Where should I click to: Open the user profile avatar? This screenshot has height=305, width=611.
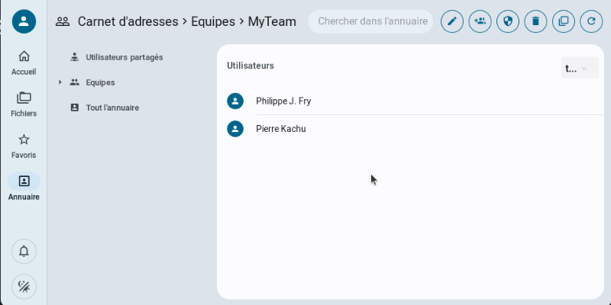(24, 21)
